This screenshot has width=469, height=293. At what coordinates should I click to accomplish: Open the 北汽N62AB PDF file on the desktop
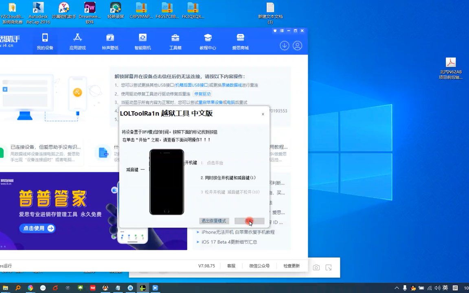(x=450, y=68)
